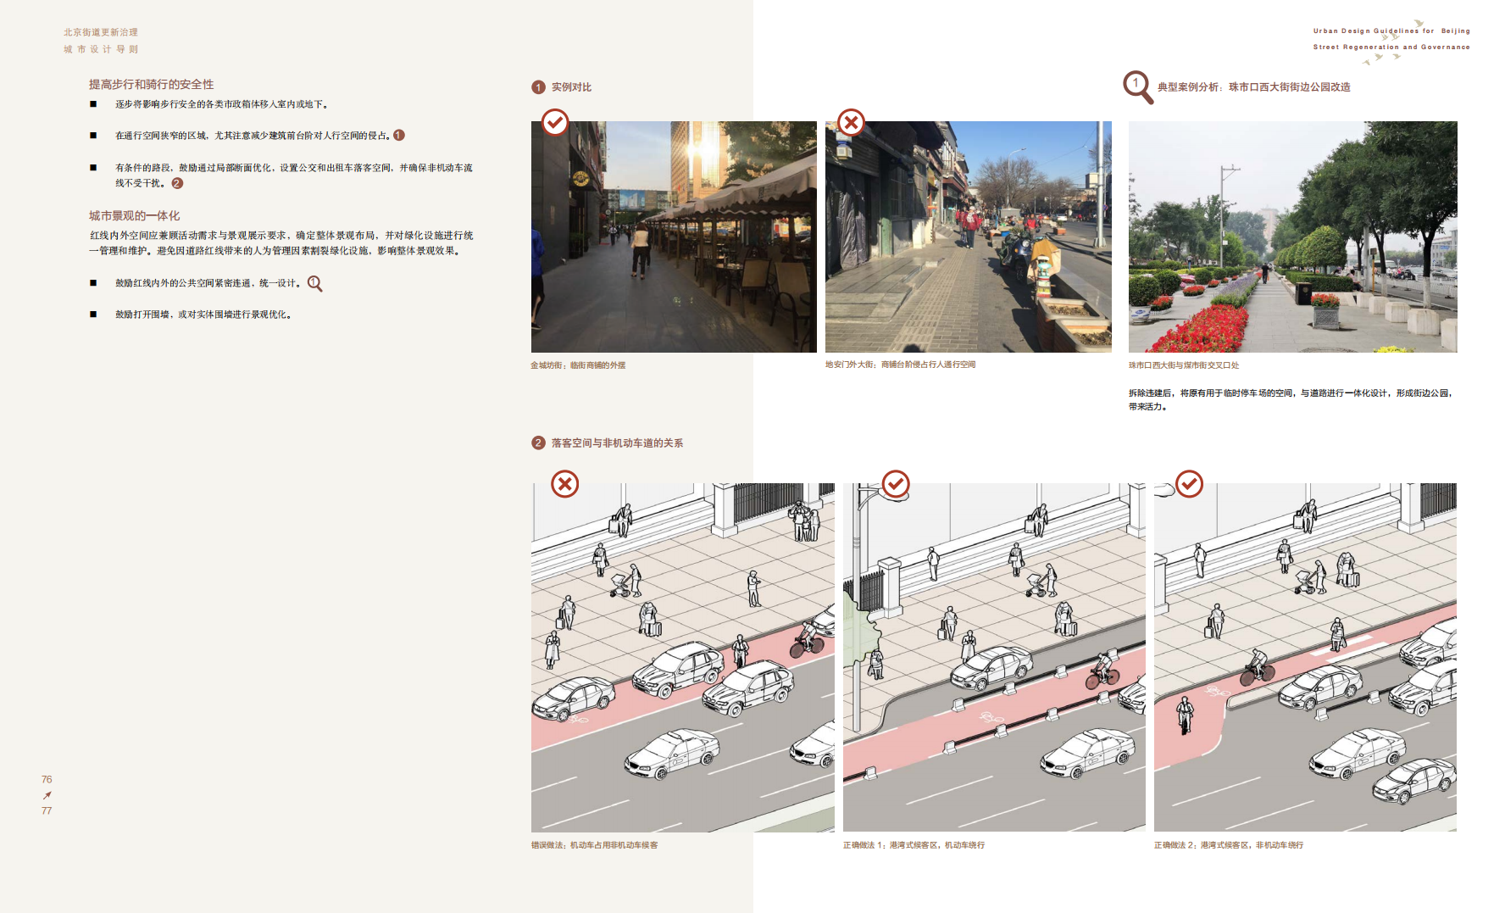Click the check mark on the 正确做法 1 illustration
The height and width of the screenshot is (913, 1505).
click(896, 484)
